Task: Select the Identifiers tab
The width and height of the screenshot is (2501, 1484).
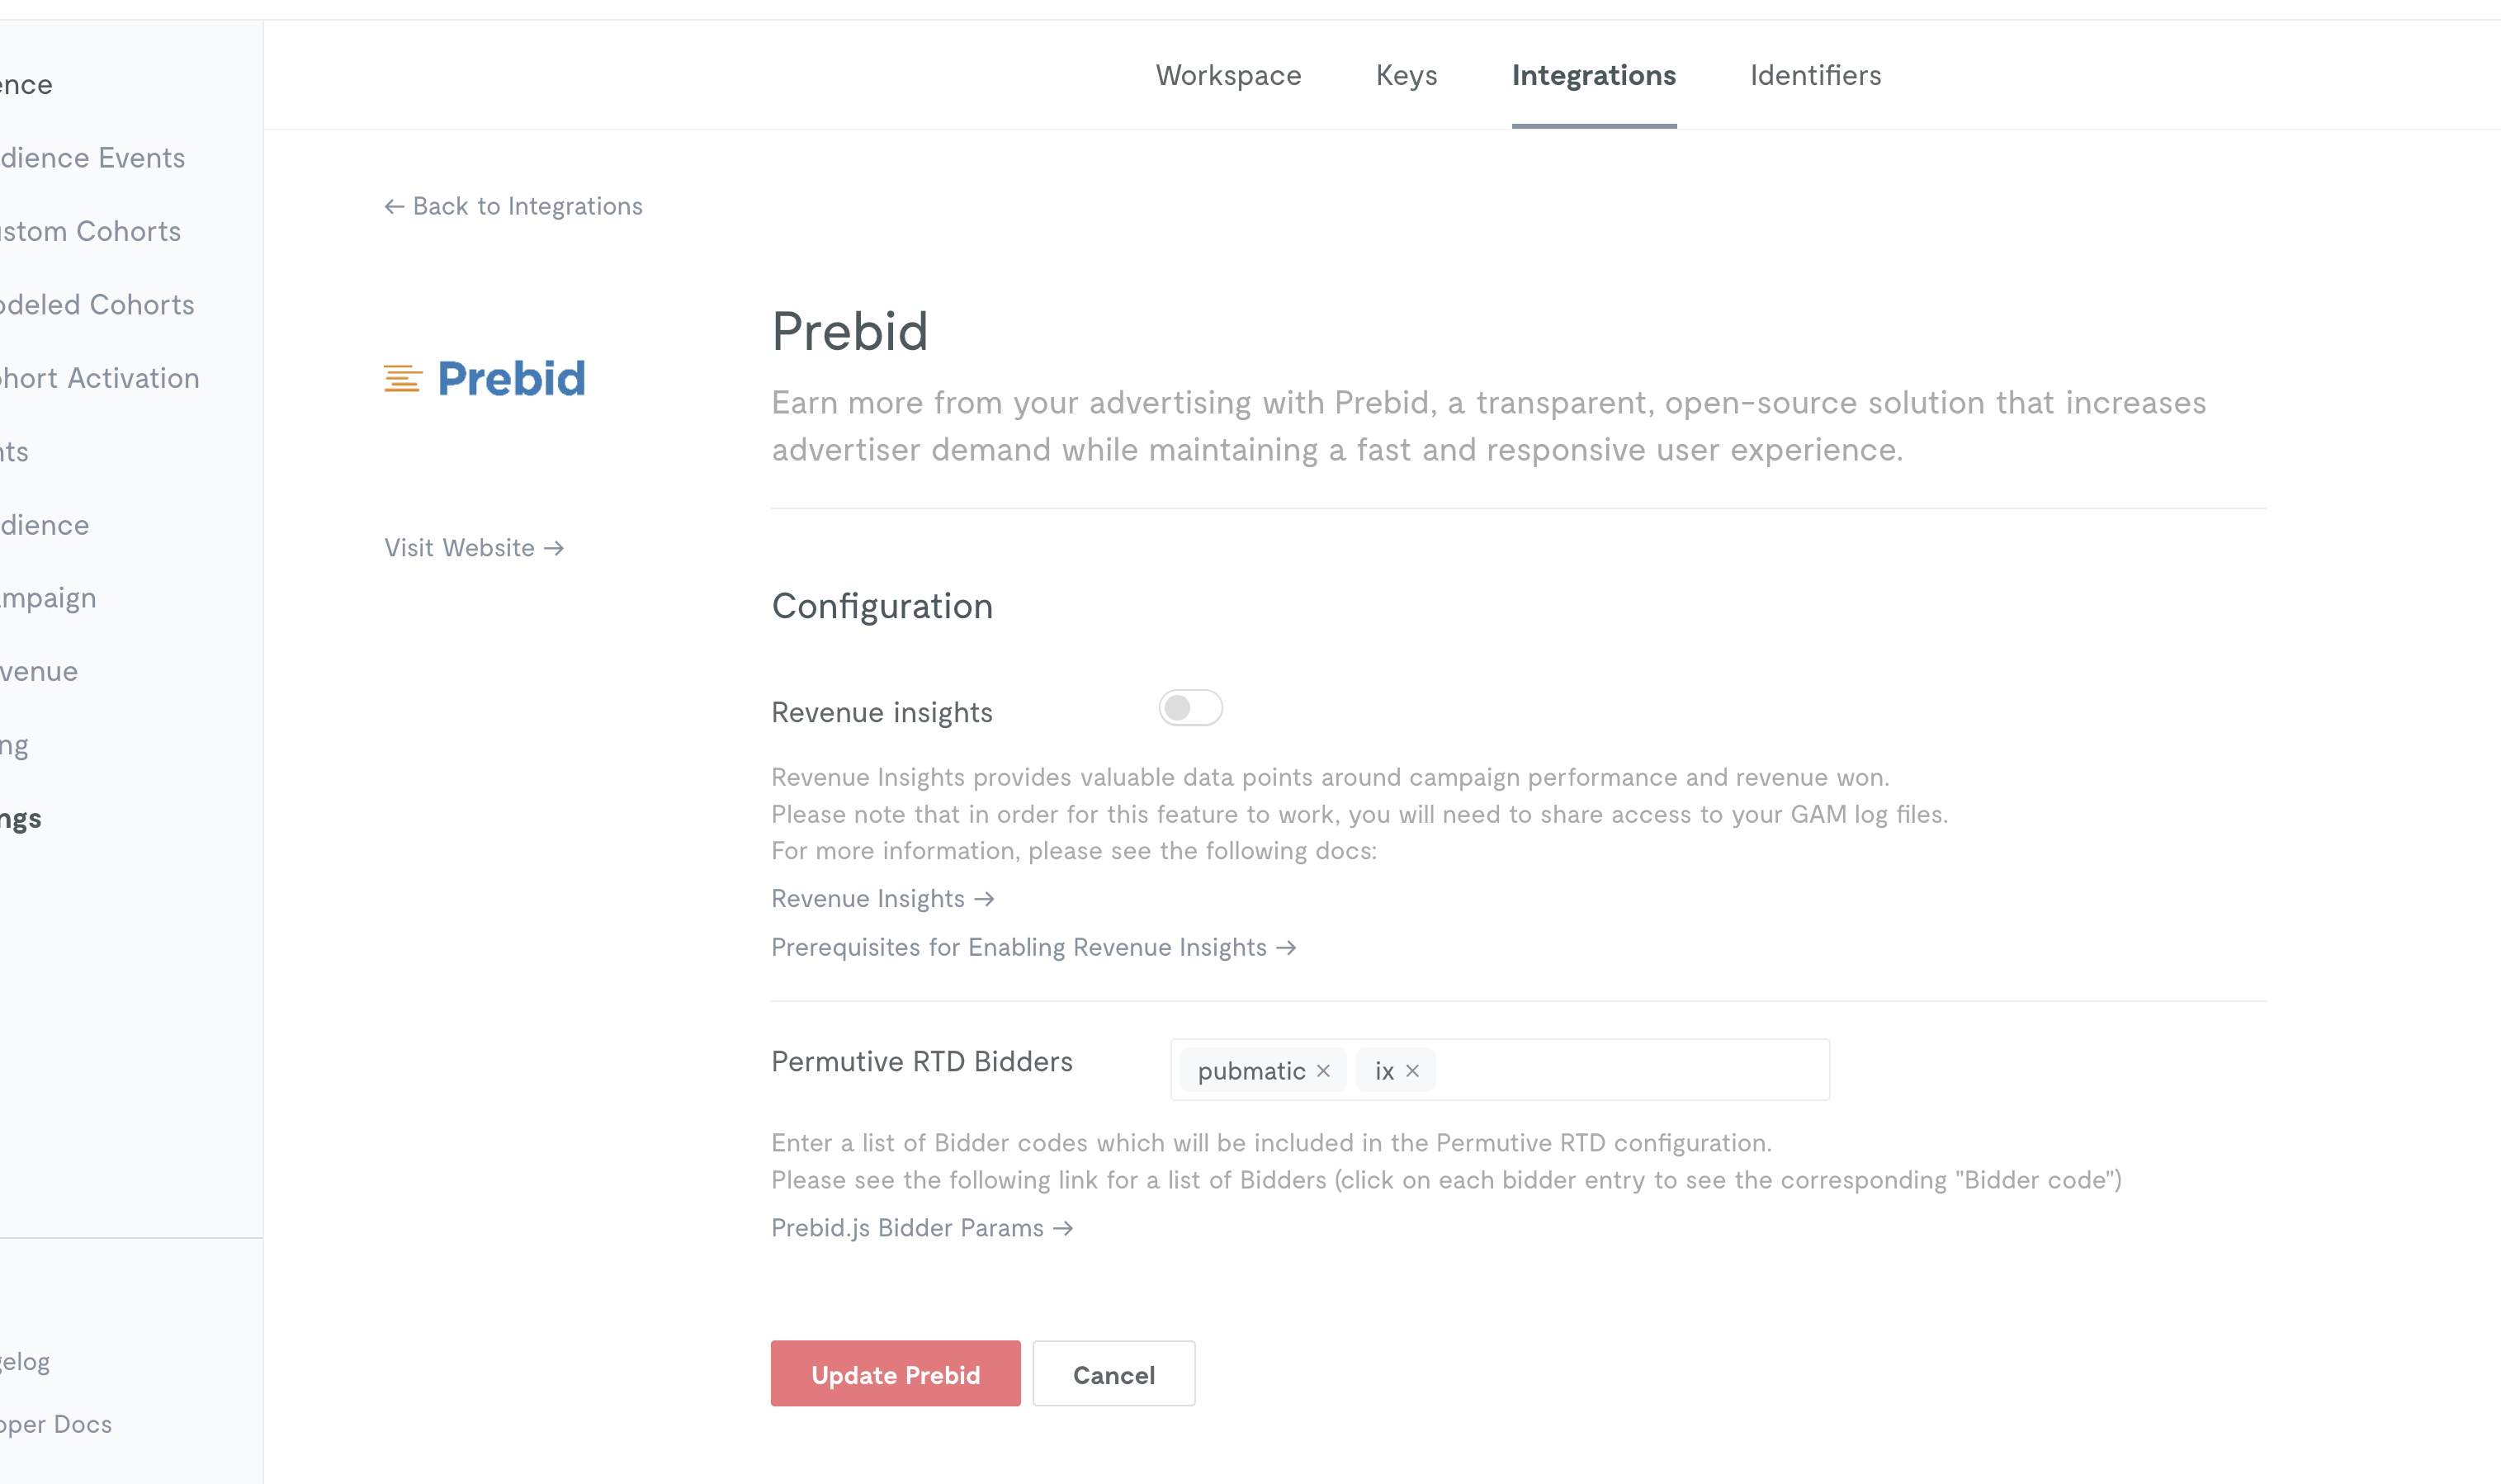Action: click(1815, 75)
